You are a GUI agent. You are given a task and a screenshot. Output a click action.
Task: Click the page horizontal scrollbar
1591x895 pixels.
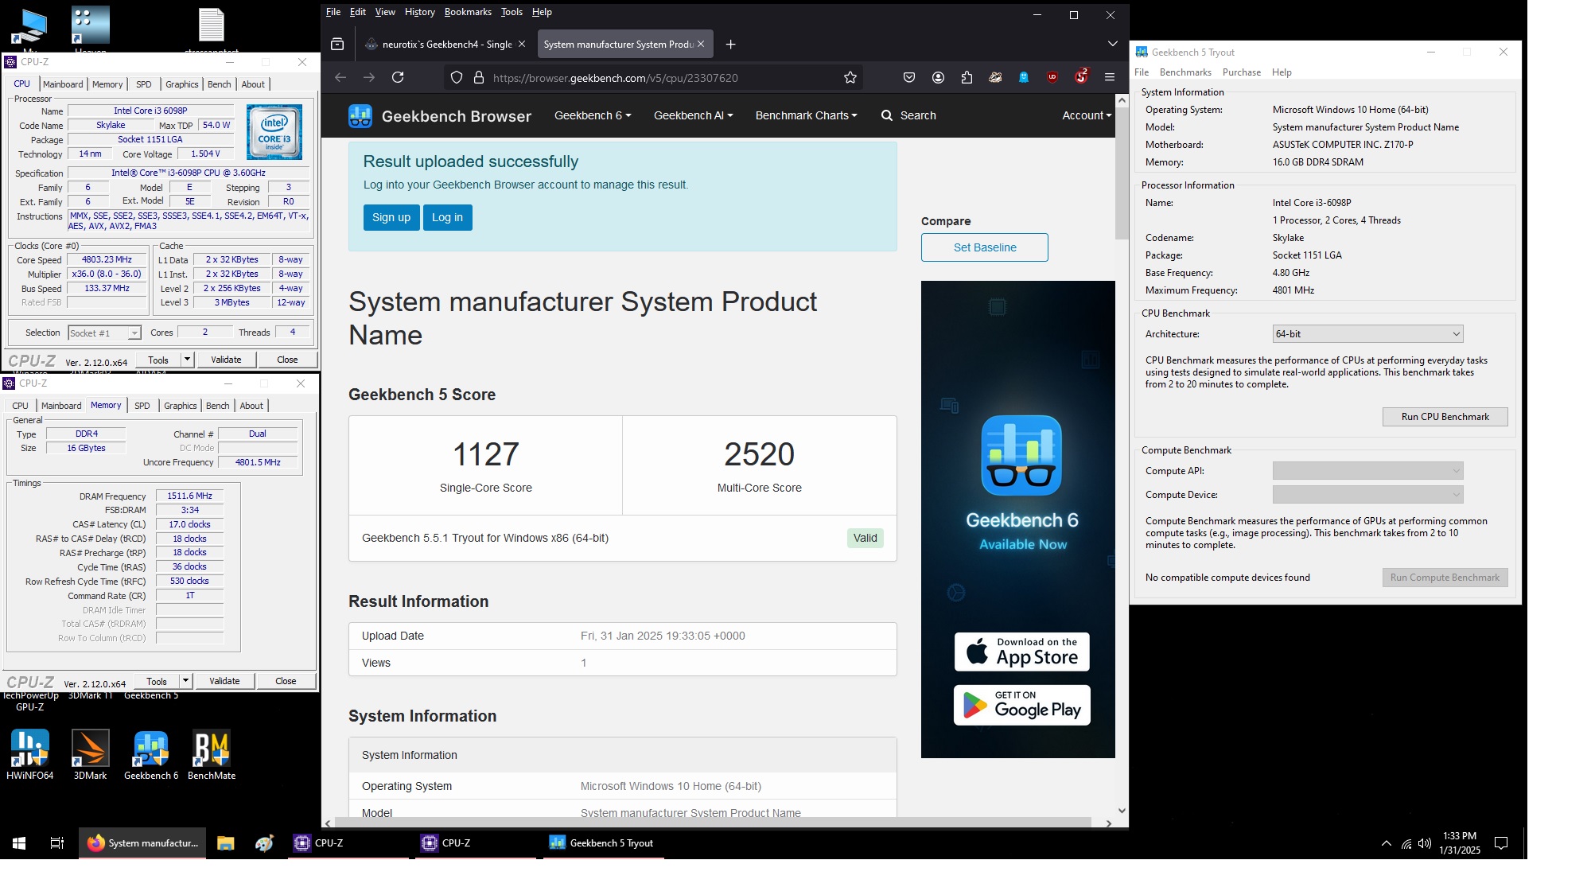pos(713,823)
